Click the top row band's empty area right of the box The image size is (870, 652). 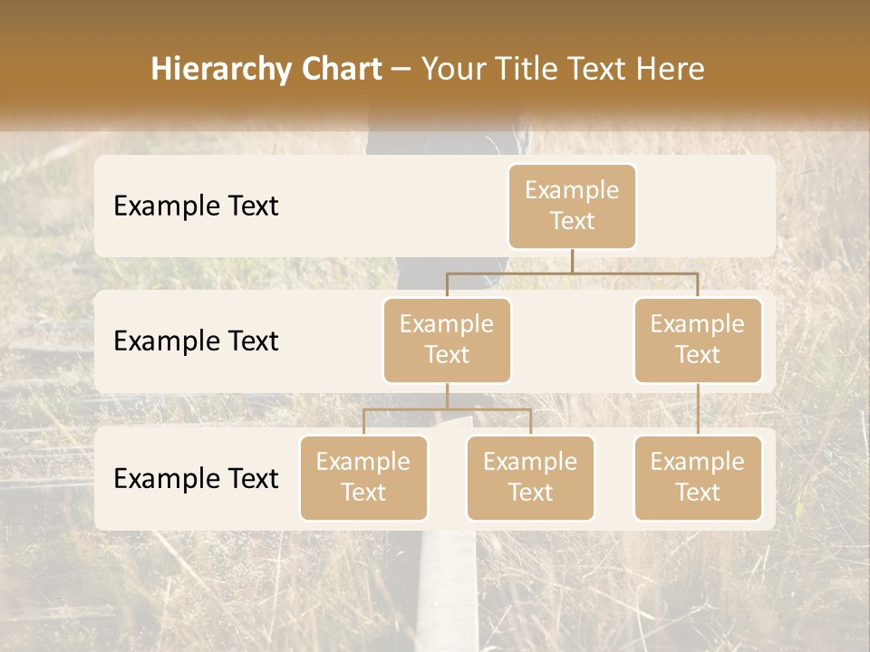click(x=705, y=206)
